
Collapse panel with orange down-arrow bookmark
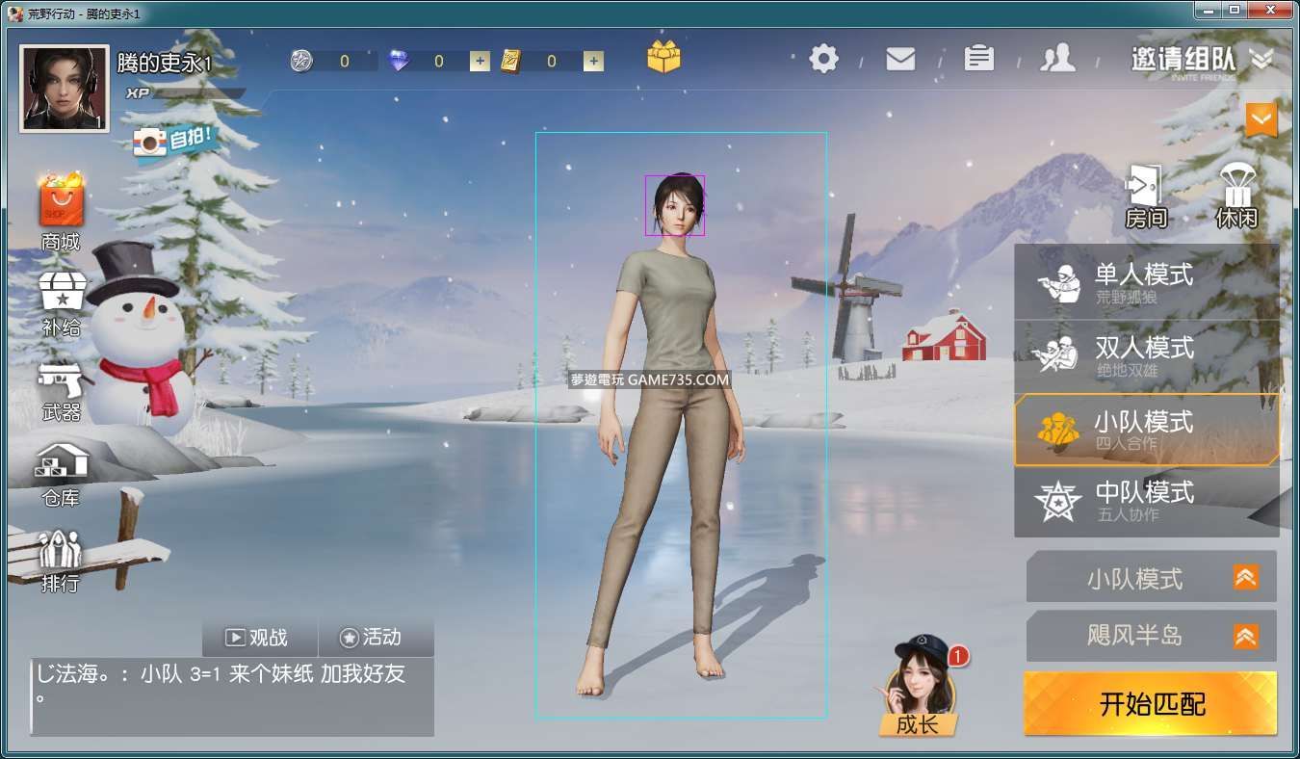(1261, 119)
